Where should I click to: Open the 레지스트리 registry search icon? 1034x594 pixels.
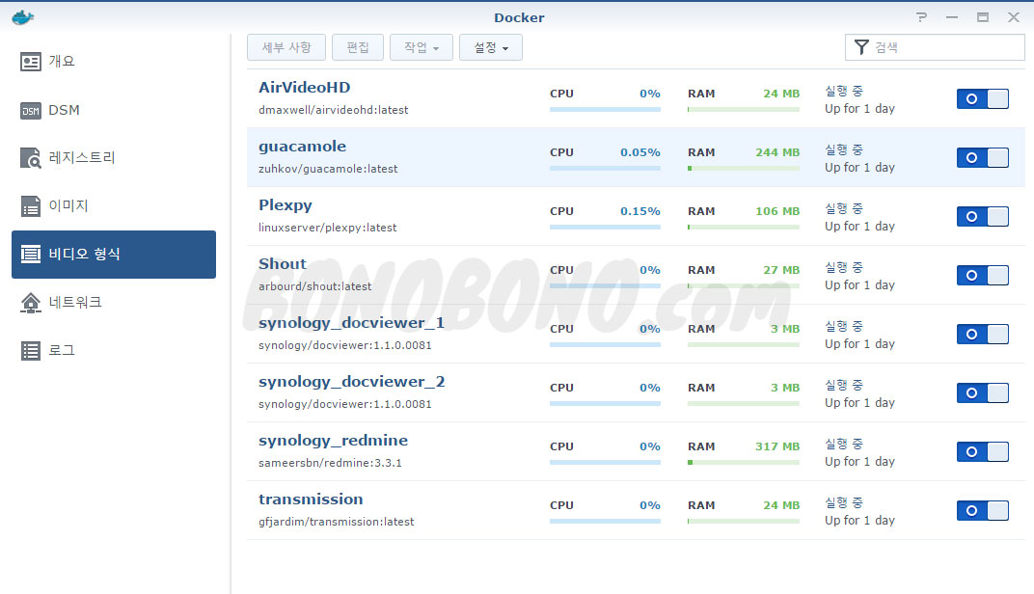[x=30, y=158]
